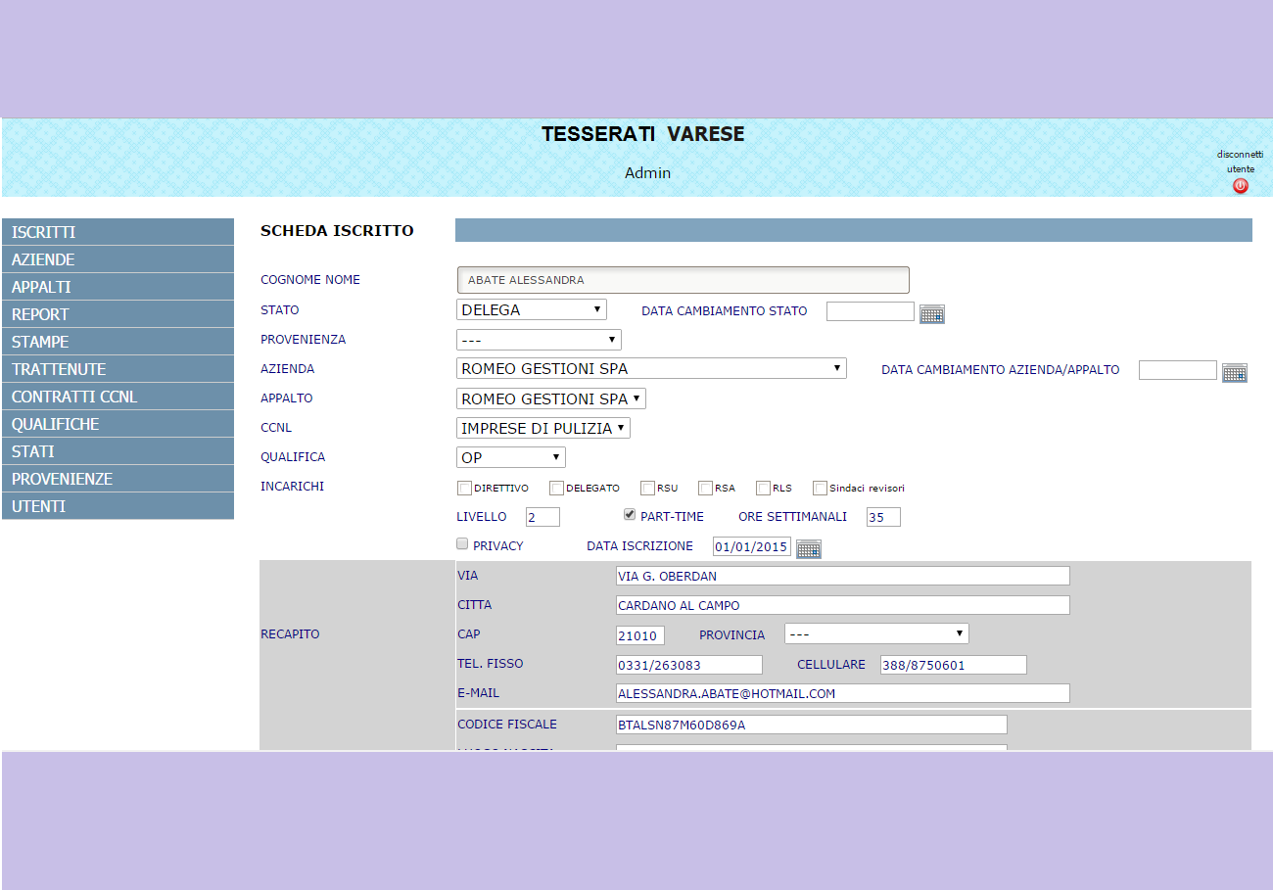1273x890 pixels.
Task: Go to TRATTENUTE section
Action: coord(118,369)
